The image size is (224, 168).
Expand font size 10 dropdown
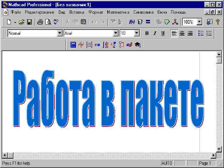tap(137, 33)
